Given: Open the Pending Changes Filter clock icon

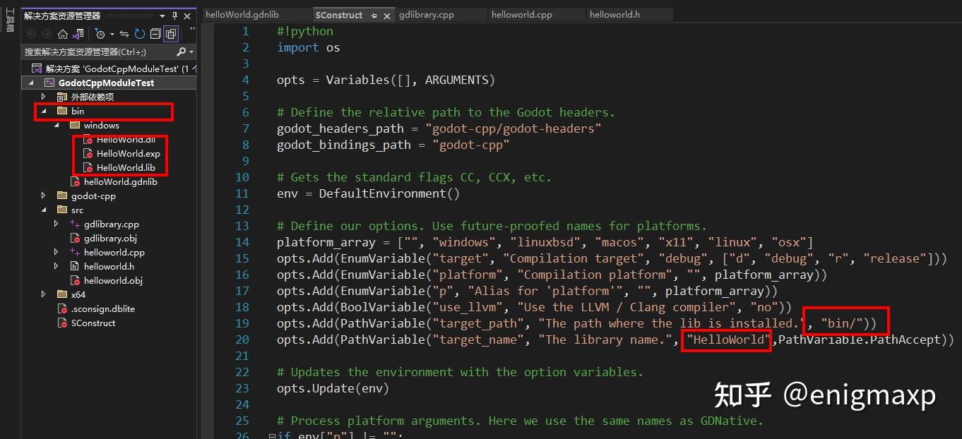Looking at the screenshot, I should tap(101, 34).
